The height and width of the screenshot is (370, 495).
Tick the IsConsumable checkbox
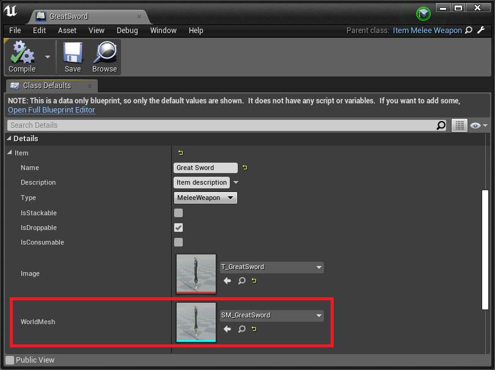(x=178, y=242)
